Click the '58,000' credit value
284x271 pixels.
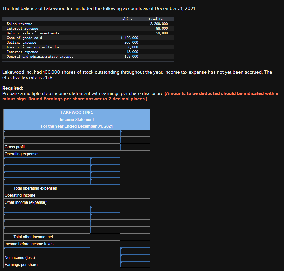tap(162, 33)
